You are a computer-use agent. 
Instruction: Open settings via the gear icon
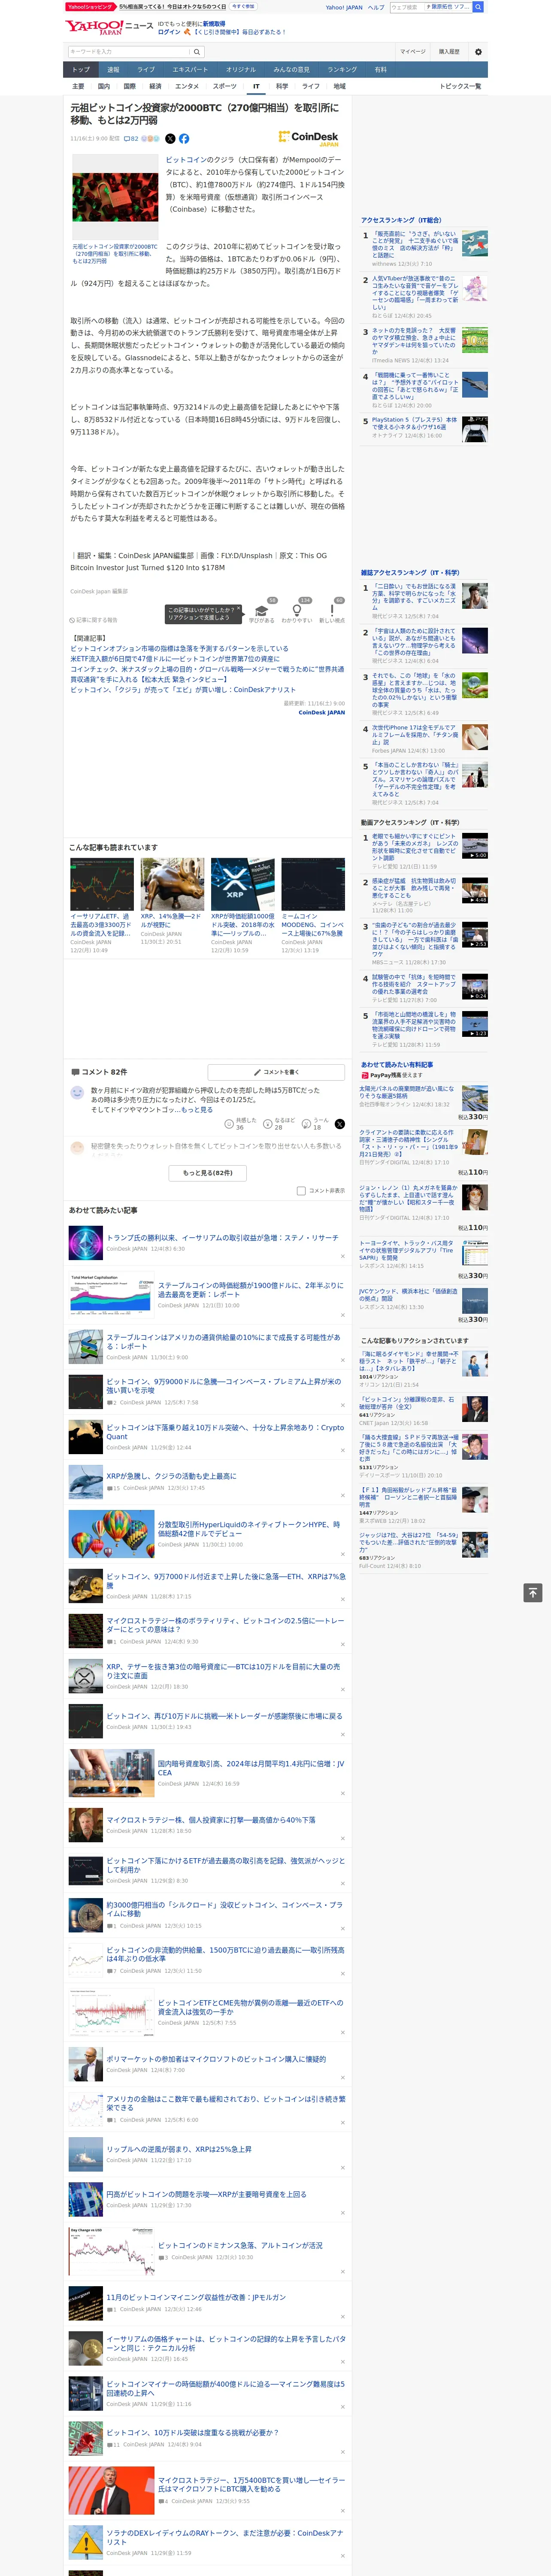click(x=478, y=51)
